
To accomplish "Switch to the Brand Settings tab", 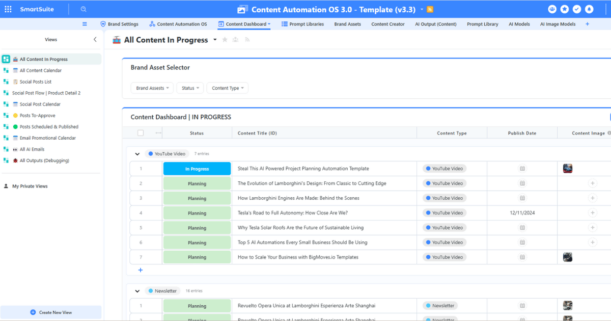I will click(119, 24).
